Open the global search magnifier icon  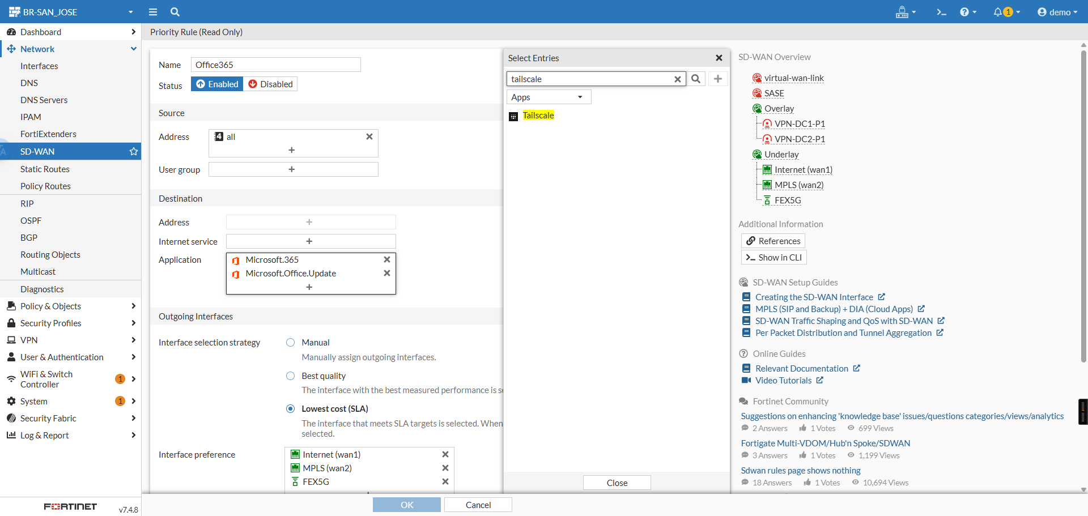(x=175, y=12)
